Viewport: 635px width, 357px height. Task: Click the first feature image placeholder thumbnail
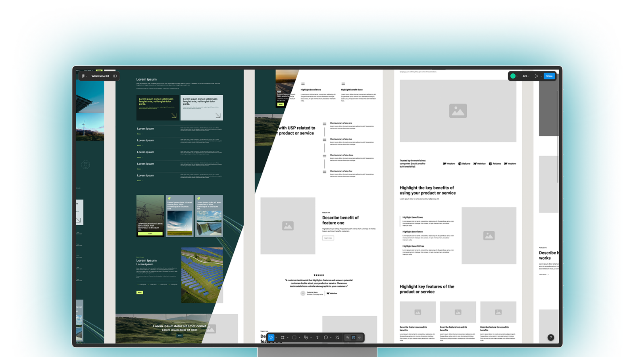(418, 312)
